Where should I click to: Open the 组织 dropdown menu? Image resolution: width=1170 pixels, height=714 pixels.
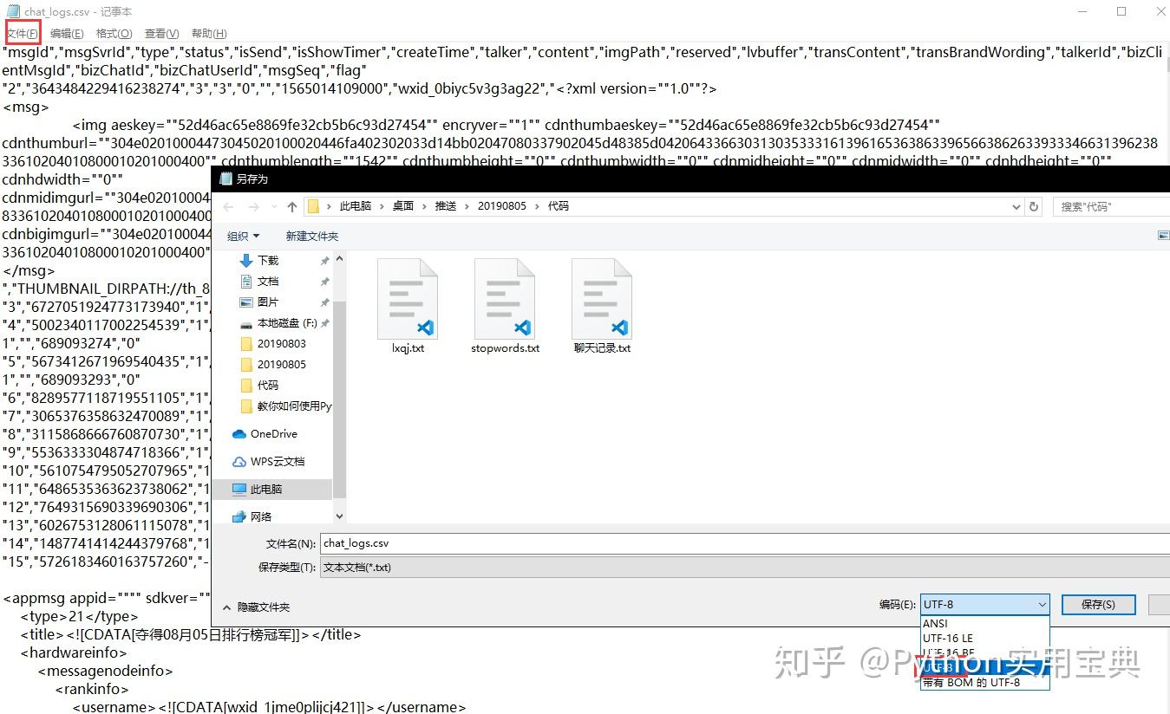click(243, 236)
